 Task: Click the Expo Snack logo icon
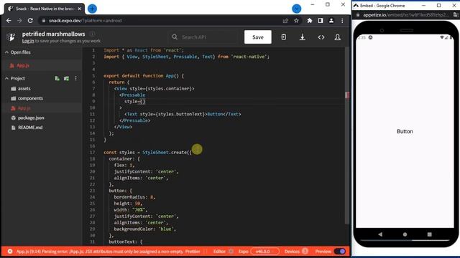click(x=11, y=37)
